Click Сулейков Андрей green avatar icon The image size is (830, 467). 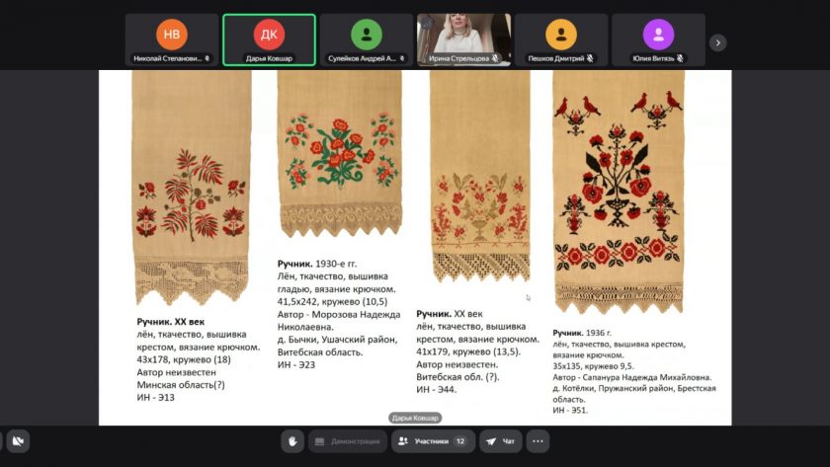367,35
